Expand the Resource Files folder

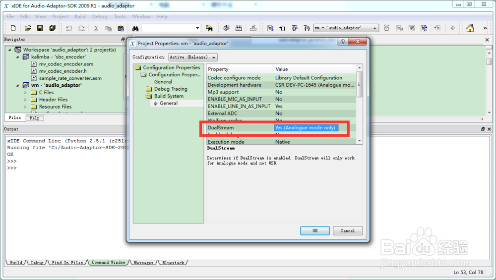click(26, 107)
